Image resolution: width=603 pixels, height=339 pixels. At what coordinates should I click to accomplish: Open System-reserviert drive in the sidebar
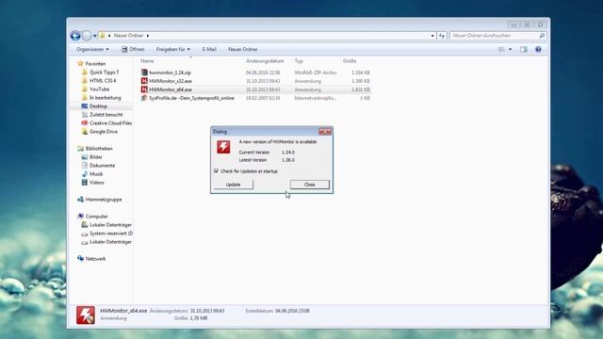pyautogui.click(x=111, y=234)
